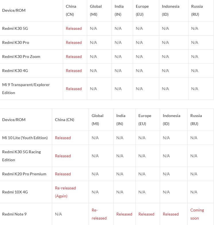Select the Redmi 10X 4G device name cell
Image resolution: width=214 pixels, height=225 pixels.
[x=26, y=192]
